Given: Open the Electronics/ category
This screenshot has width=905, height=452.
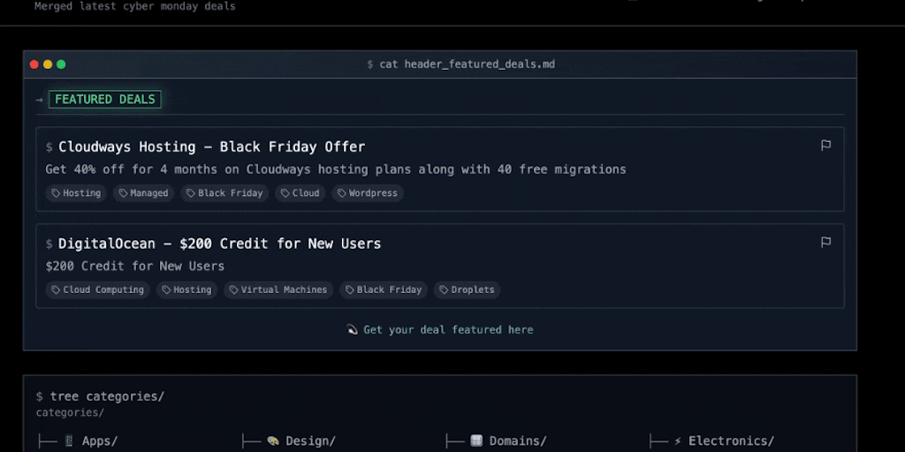Looking at the screenshot, I should click(725, 441).
